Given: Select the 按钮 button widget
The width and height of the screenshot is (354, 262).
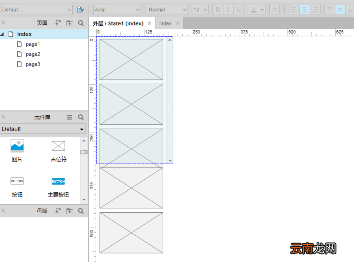Looking at the screenshot, I should [x=17, y=187].
